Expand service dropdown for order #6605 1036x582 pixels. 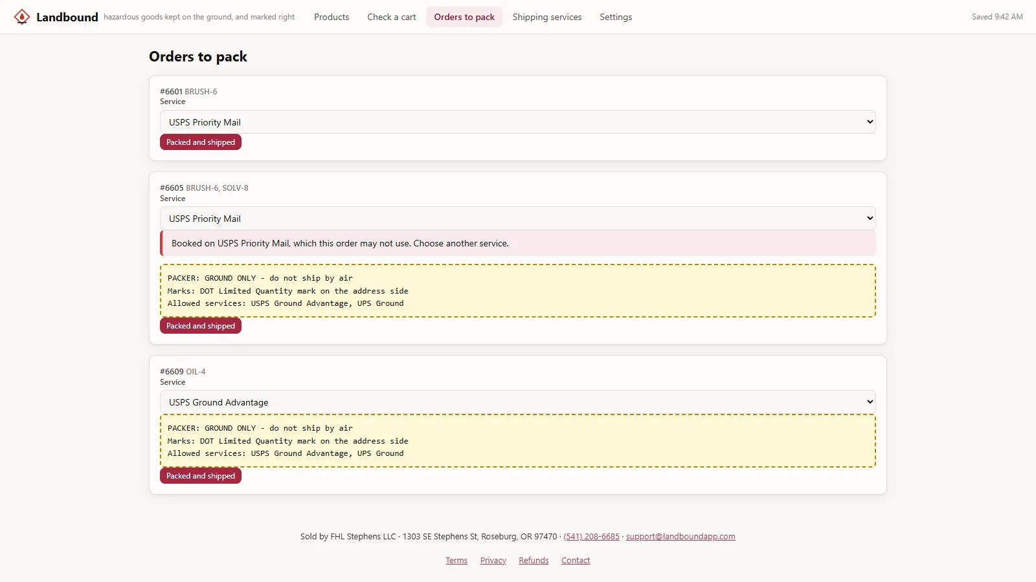pyautogui.click(x=518, y=218)
